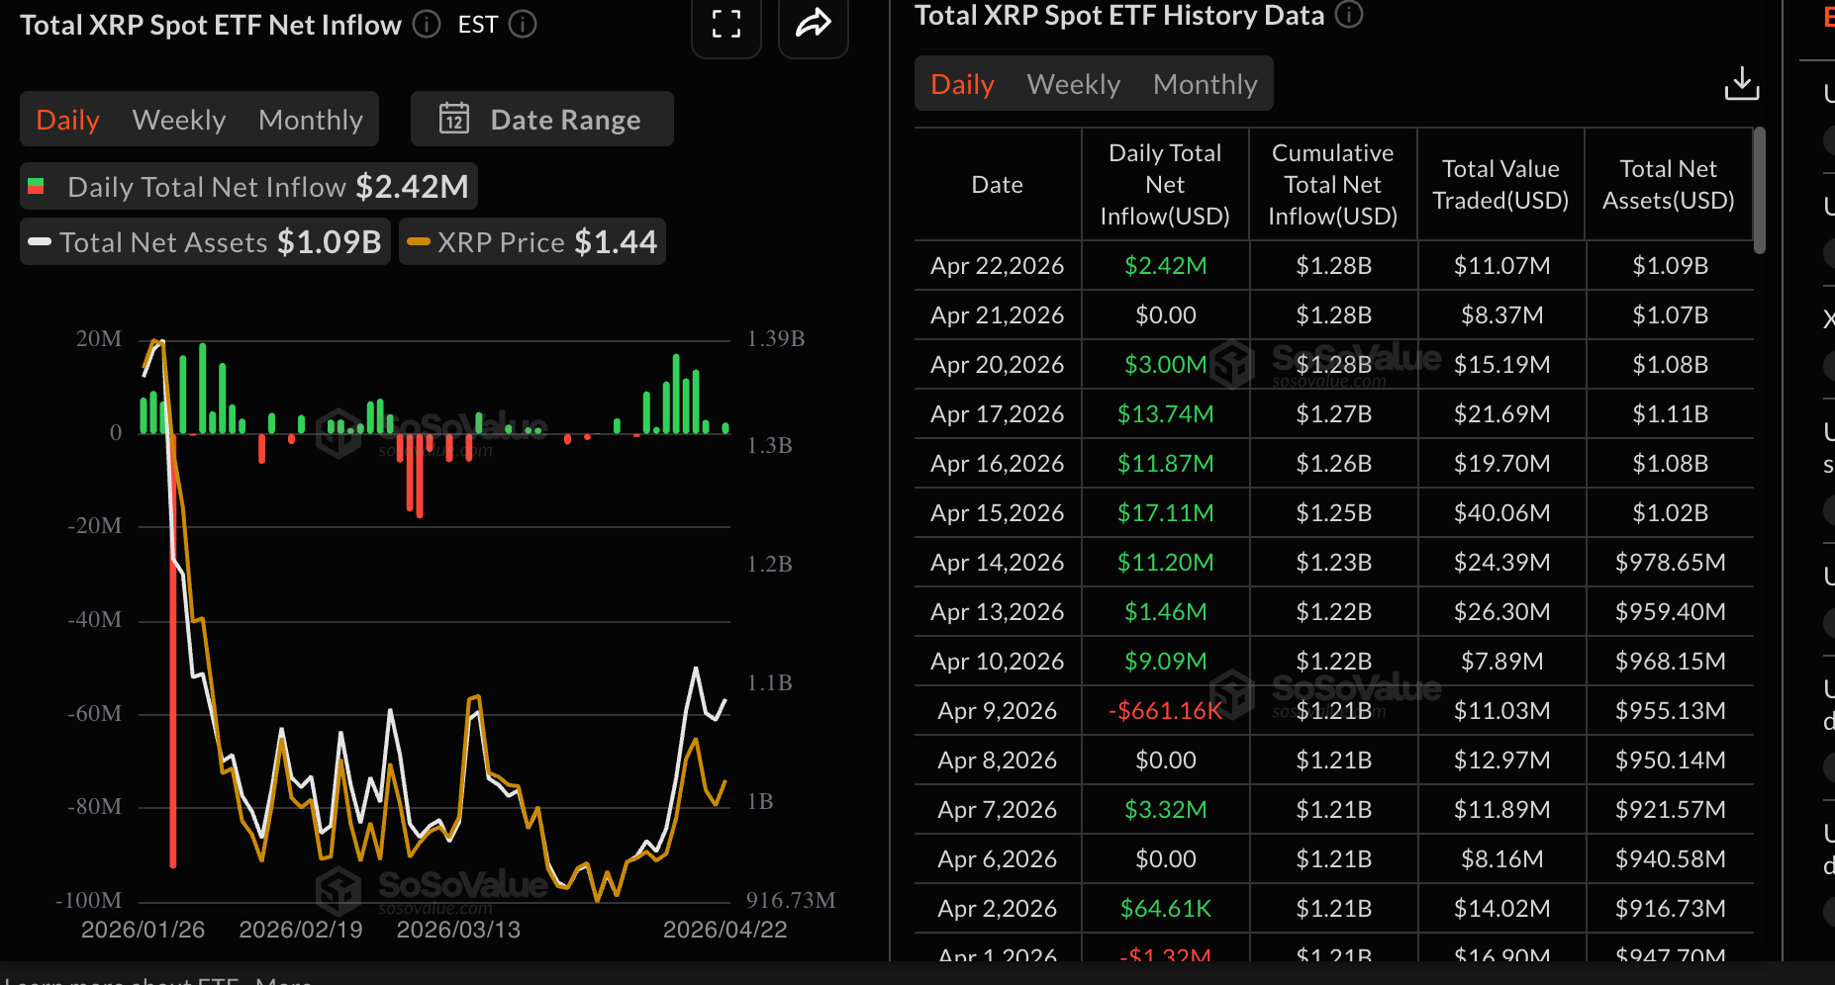Download the ETF history data
This screenshot has height=985, width=1835.
pyautogui.click(x=1741, y=84)
